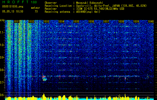Click the kHz axis unit label
This screenshot has width=157, height=100.
(2, 20)
